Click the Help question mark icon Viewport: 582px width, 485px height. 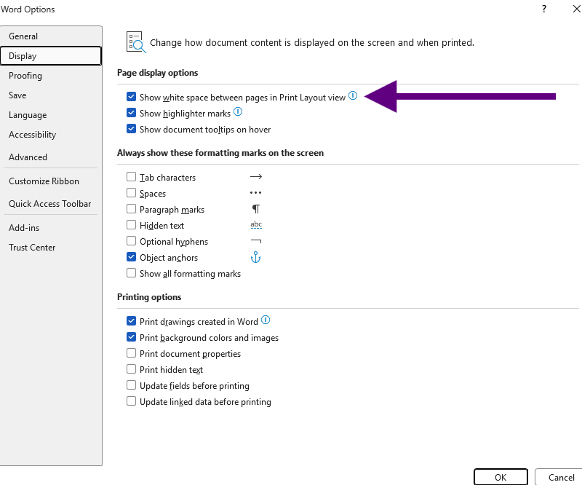tap(543, 9)
